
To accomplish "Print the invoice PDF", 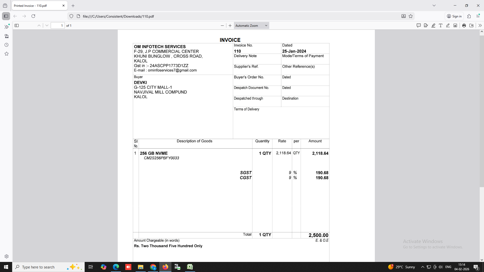I will [x=464, y=25].
